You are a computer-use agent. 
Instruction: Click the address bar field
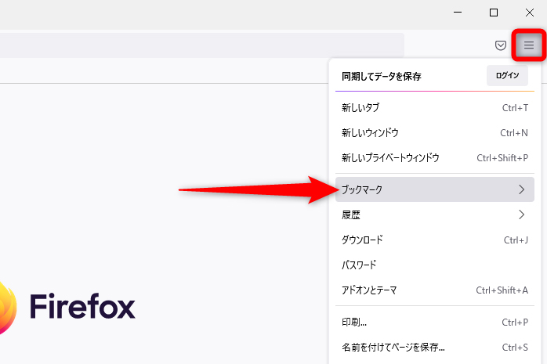click(x=201, y=45)
